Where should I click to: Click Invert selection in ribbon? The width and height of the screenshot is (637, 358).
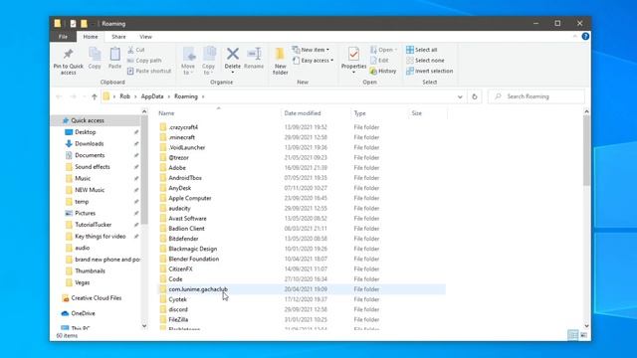(x=429, y=71)
